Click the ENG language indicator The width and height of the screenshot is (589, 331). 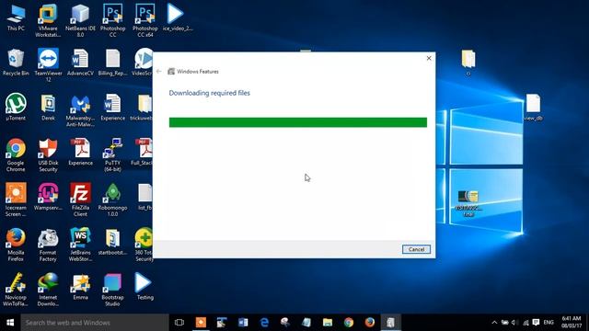[549, 323]
